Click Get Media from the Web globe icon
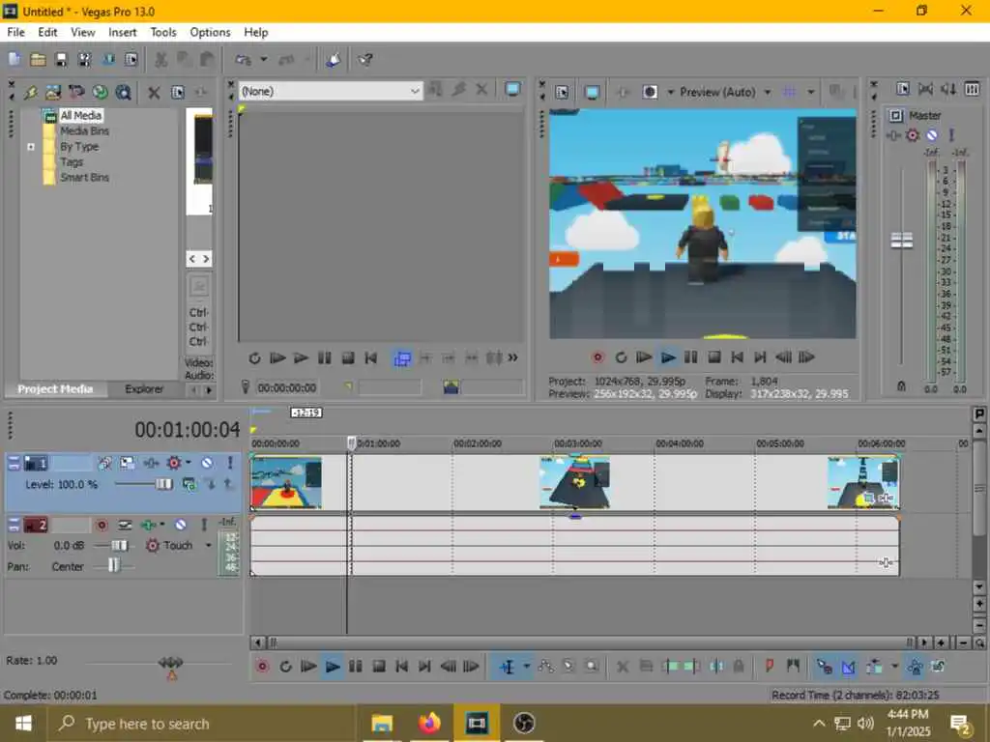This screenshot has height=742, width=990. (x=100, y=92)
